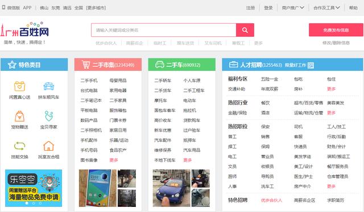Click the shopping cart icon beside 二手市集
Screen dimensions: 364x212
pos(86,65)
